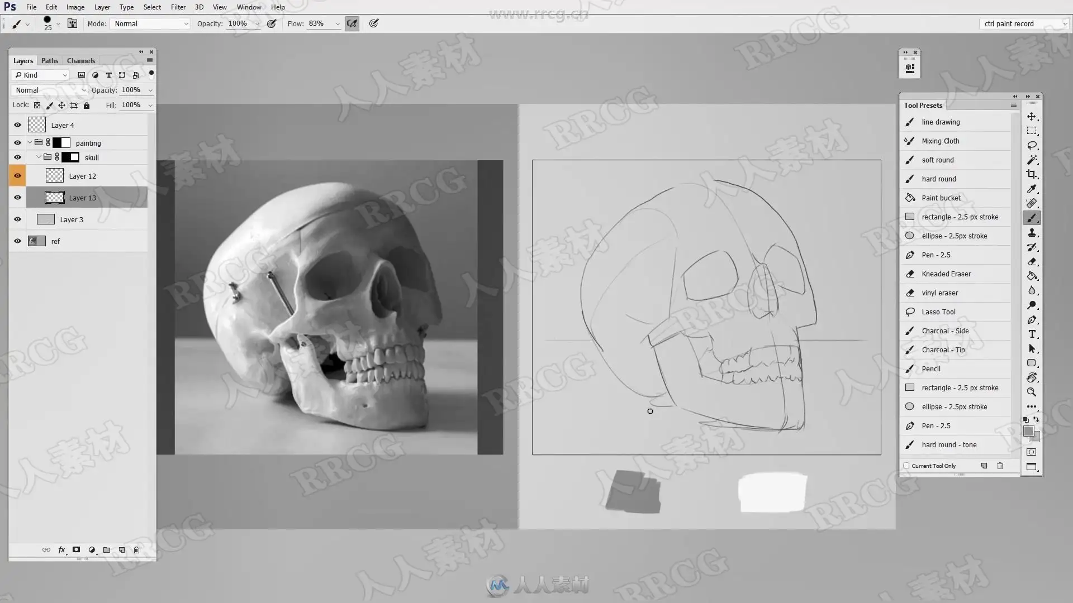Screen dimensions: 1073x603
Task: Select the Crop tool in toolbar
Action: point(1032,174)
